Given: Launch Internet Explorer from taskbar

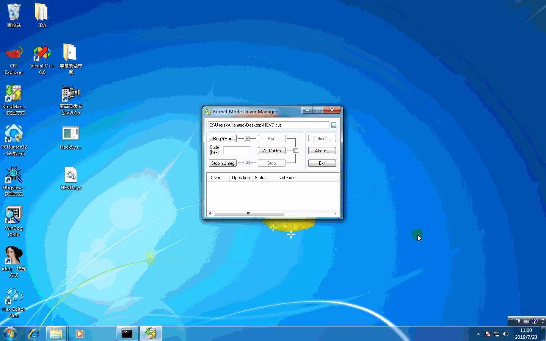Looking at the screenshot, I should pos(34,334).
